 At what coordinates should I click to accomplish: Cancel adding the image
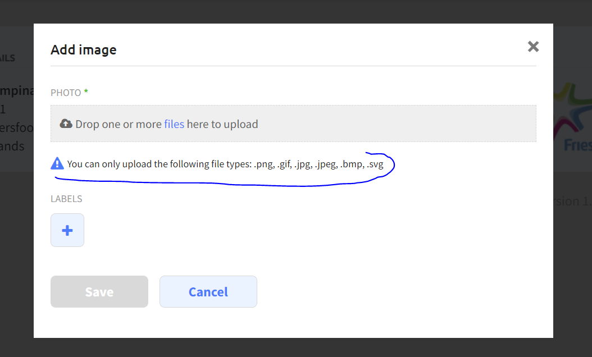[x=208, y=292]
